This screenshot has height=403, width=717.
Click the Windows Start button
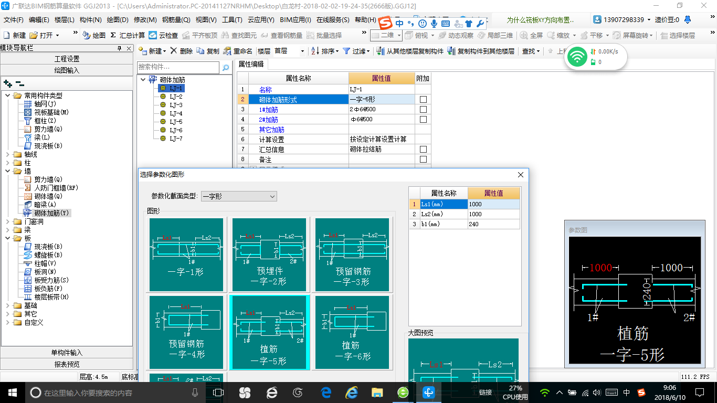pyautogui.click(x=12, y=392)
